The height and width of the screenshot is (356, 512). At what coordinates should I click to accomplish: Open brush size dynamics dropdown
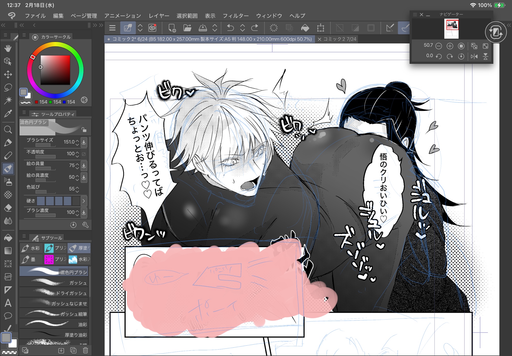84,142
